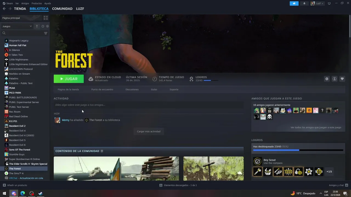Go to the COMUNIDAD tab
This screenshot has width=351, height=197.
pos(62,9)
